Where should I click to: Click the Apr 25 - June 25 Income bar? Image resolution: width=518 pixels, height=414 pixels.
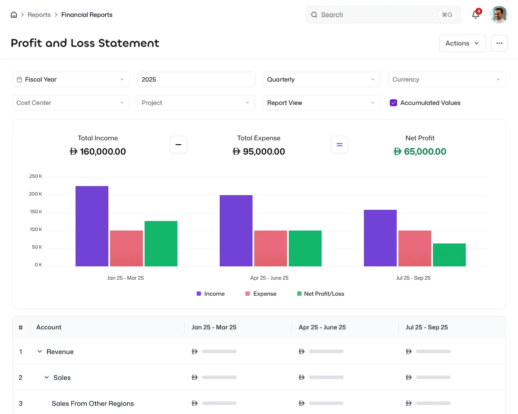[236, 231]
